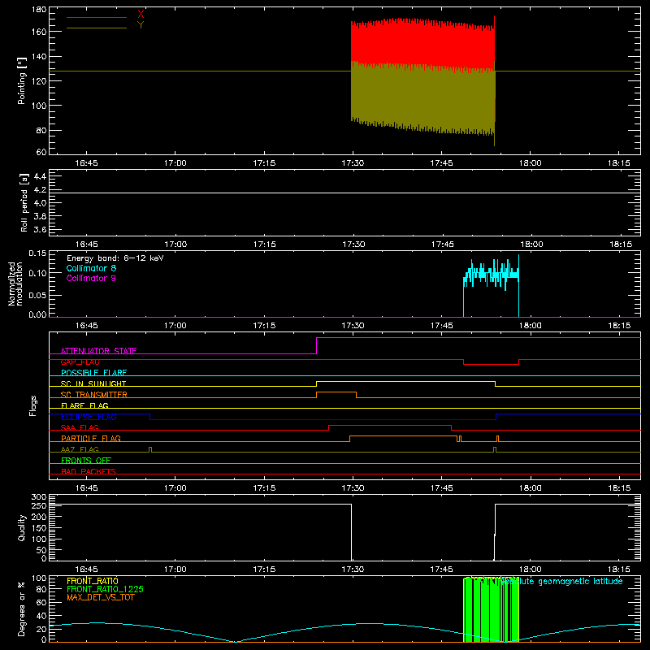Click the 18:15 label under Quality plot
The height and width of the screenshot is (650, 650).
(619, 570)
